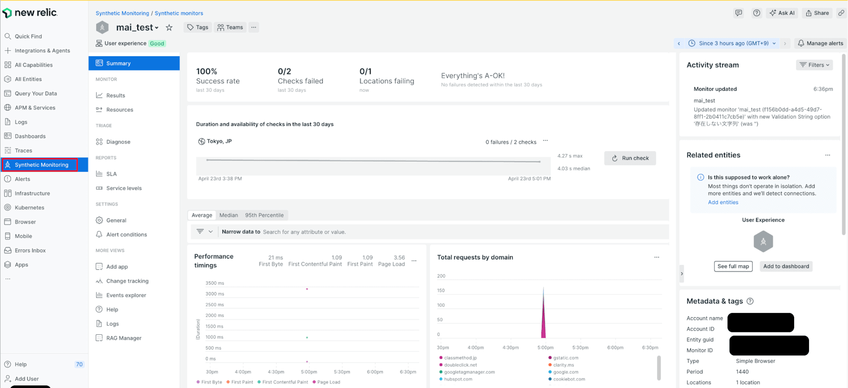The image size is (848, 388).
Task: Click the mai_test hexagon entity icon
Action: coord(102,28)
